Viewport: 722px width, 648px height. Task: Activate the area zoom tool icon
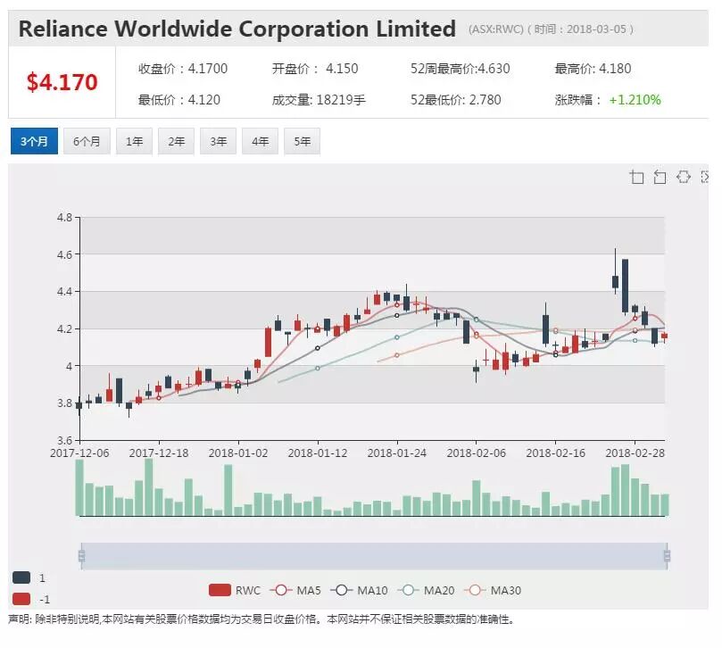636,177
